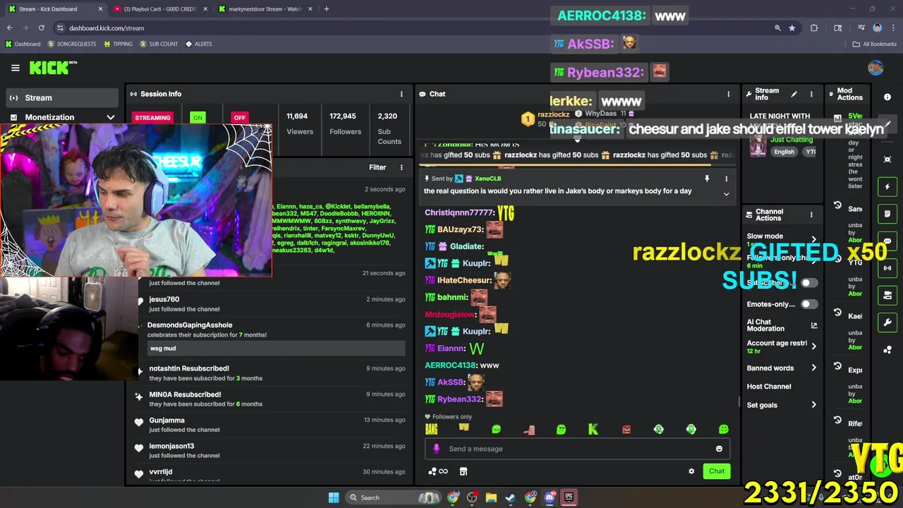
Task: Bookmark this page with the star icon
Action: pos(792,28)
